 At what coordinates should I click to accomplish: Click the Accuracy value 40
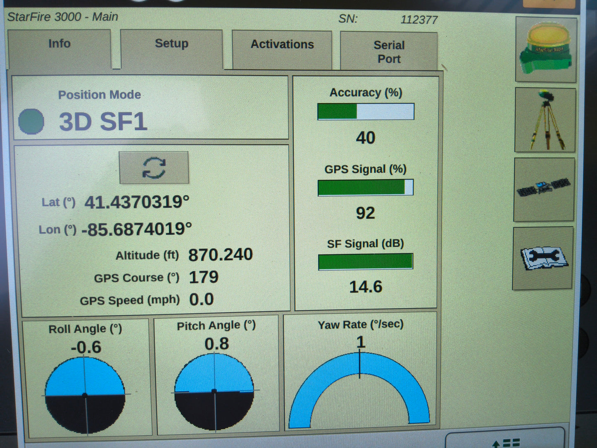pos(366,138)
